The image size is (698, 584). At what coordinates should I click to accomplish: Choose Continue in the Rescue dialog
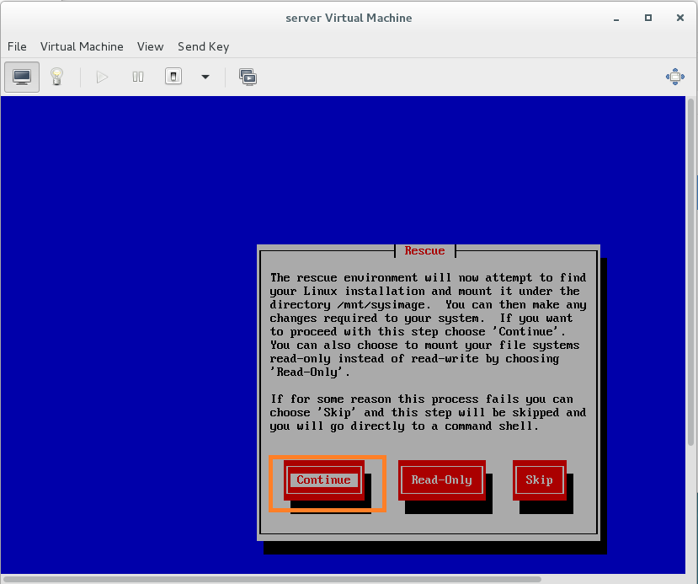pos(323,480)
